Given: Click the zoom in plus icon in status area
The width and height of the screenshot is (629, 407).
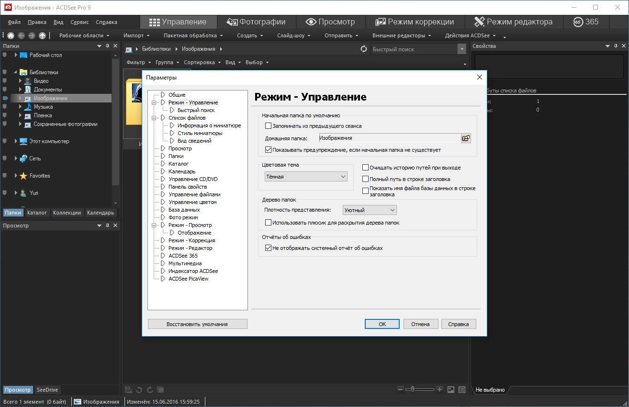Looking at the screenshot, I should 439,390.
